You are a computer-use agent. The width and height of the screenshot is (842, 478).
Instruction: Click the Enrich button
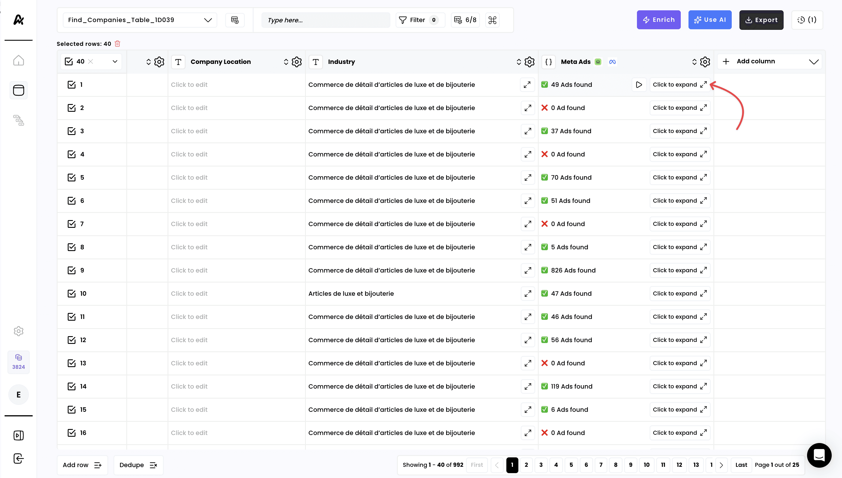(x=658, y=20)
